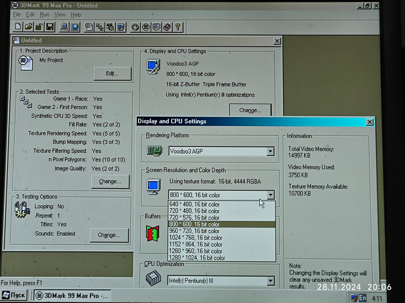Click the magnifier result browser toolbar icon
Image resolution: width=405 pixels, height=303 pixels.
click(x=75, y=27)
